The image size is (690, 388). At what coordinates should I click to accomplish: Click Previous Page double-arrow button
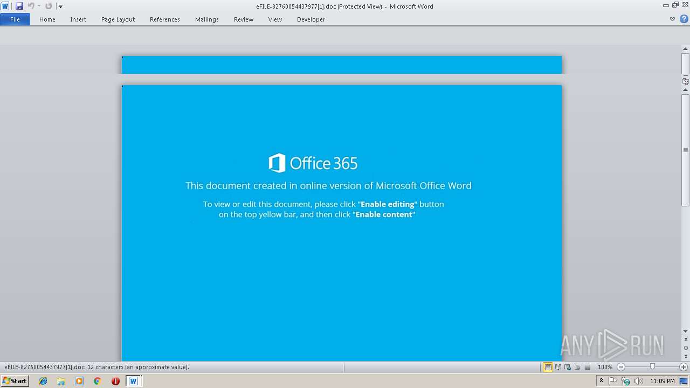pos(686,339)
